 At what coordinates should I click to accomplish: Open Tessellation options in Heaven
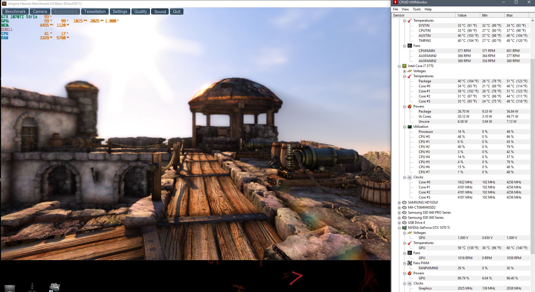95,12
